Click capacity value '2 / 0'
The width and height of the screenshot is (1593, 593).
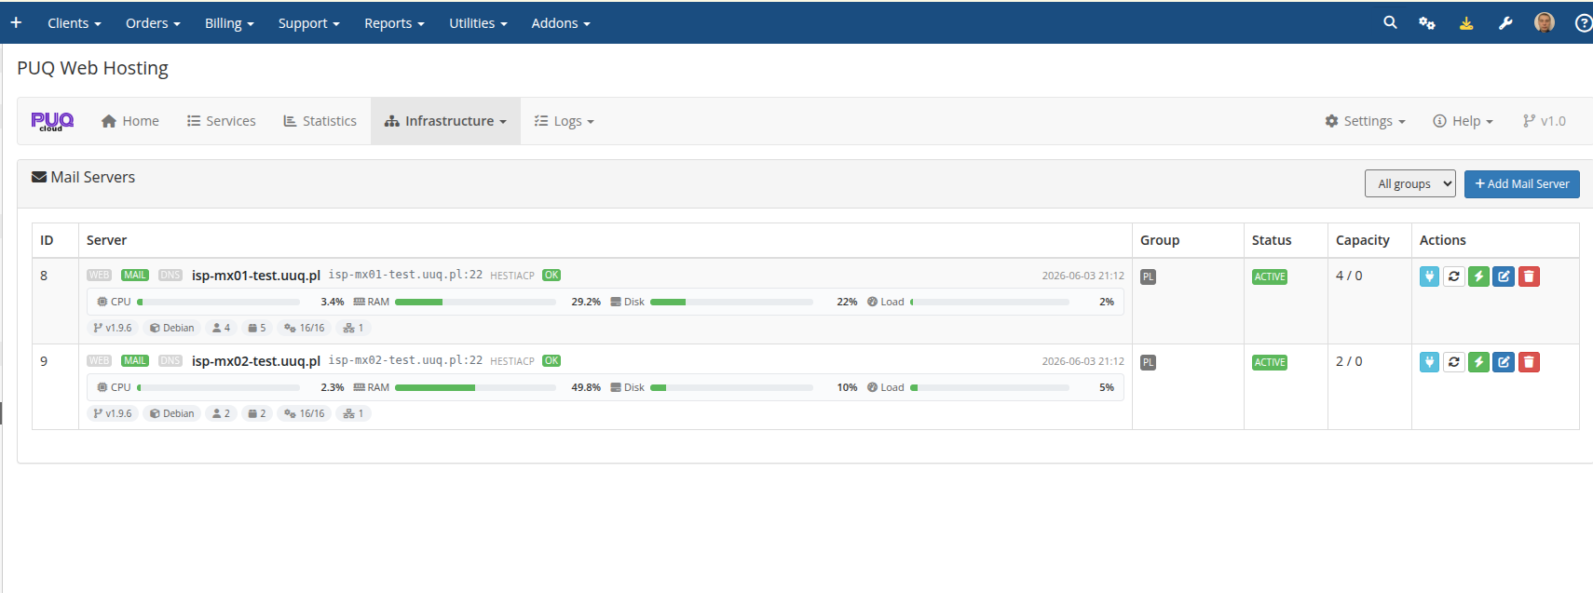(1349, 361)
